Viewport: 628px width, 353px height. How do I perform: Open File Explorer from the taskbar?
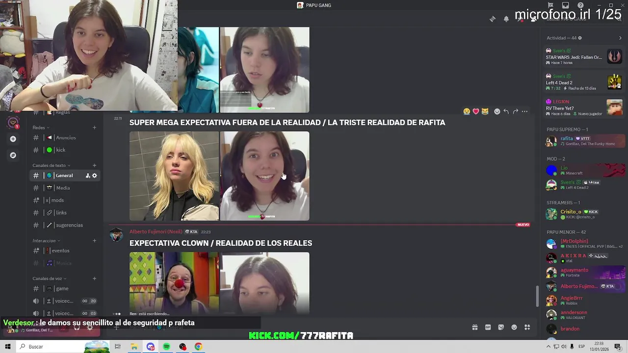(134, 347)
